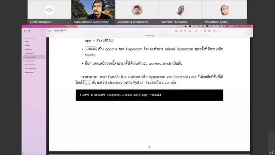Open the Share icon in Preview toolbar

190,31
